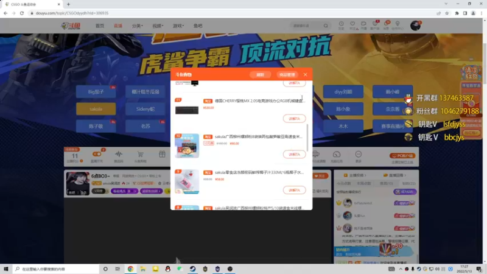This screenshot has width=487, height=274.
Task: Click the search magnifier icon
Action: tap(326, 26)
